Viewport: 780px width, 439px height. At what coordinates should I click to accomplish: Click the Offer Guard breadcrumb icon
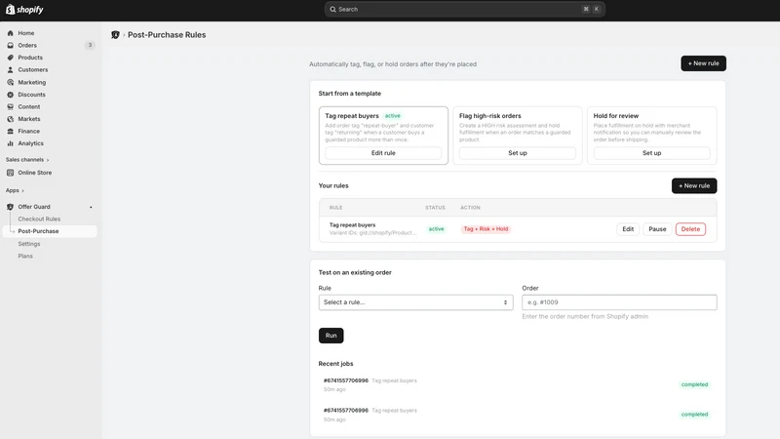[115, 35]
